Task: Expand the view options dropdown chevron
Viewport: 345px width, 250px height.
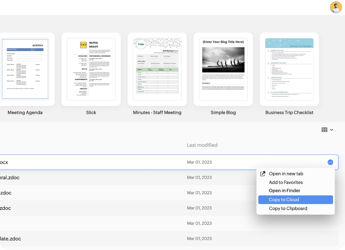Action: (332, 130)
